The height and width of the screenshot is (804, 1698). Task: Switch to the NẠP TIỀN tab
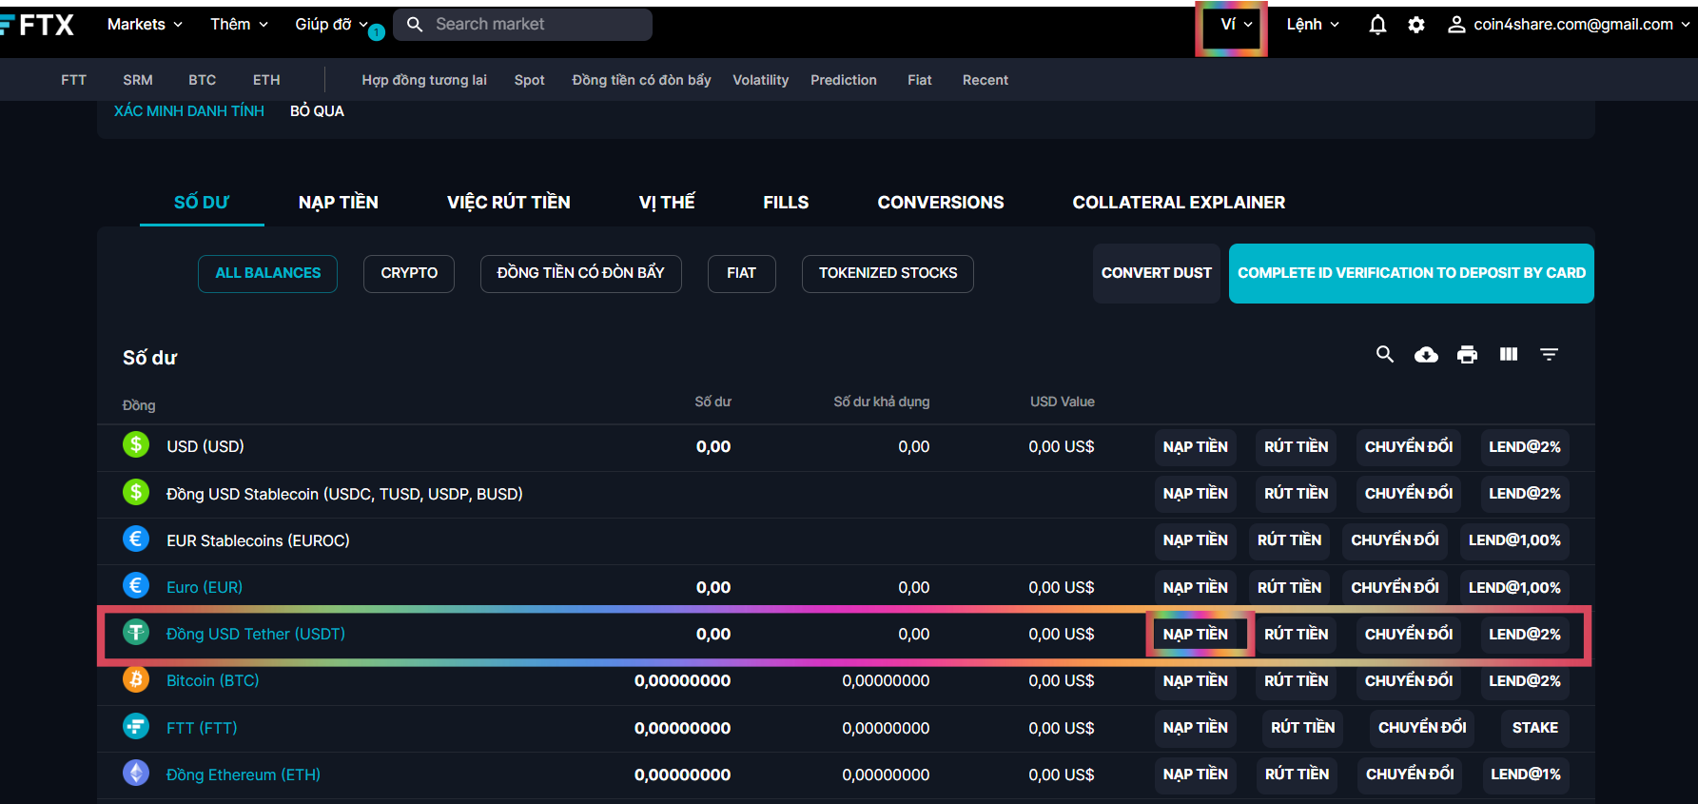(x=339, y=202)
